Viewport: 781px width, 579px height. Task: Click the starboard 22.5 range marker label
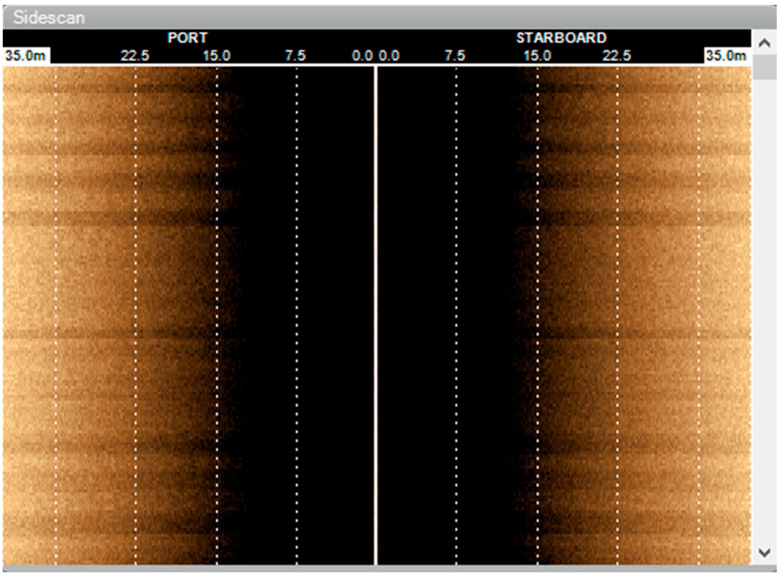click(617, 56)
